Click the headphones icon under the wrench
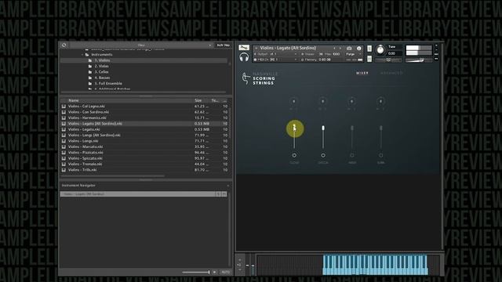The width and height of the screenshot is (502, 282). tap(244, 57)
